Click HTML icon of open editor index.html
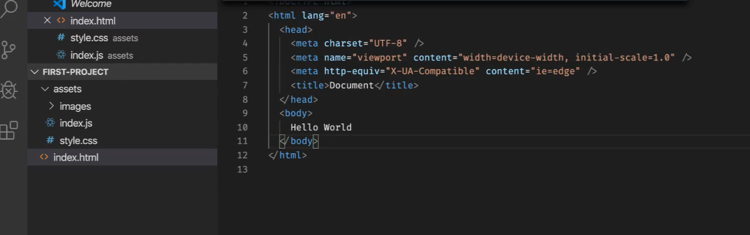 (61, 20)
